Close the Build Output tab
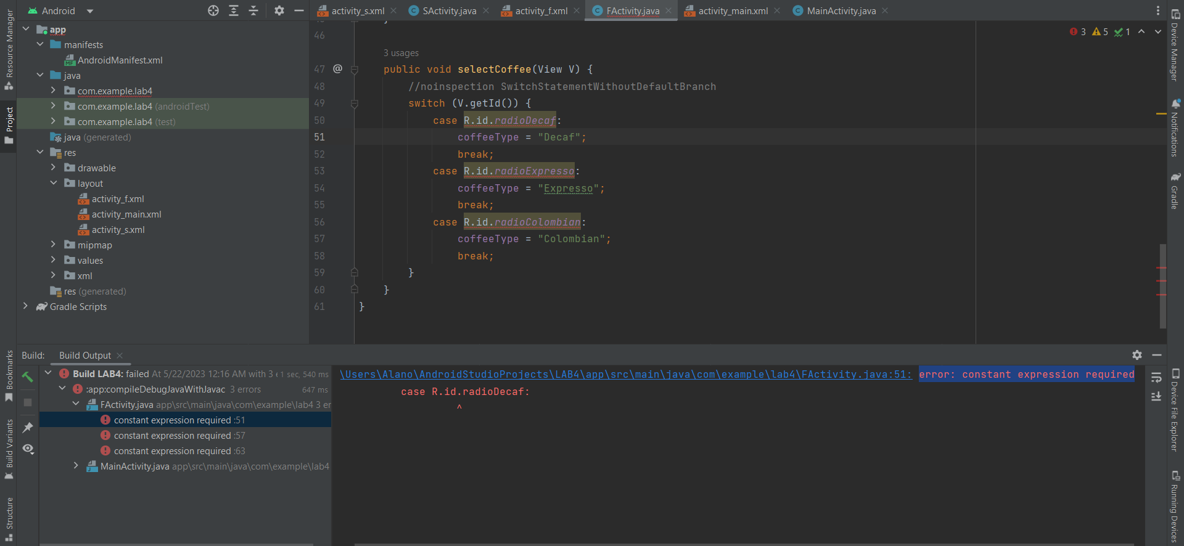Image resolution: width=1184 pixels, height=546 pixels. [120, 356]
